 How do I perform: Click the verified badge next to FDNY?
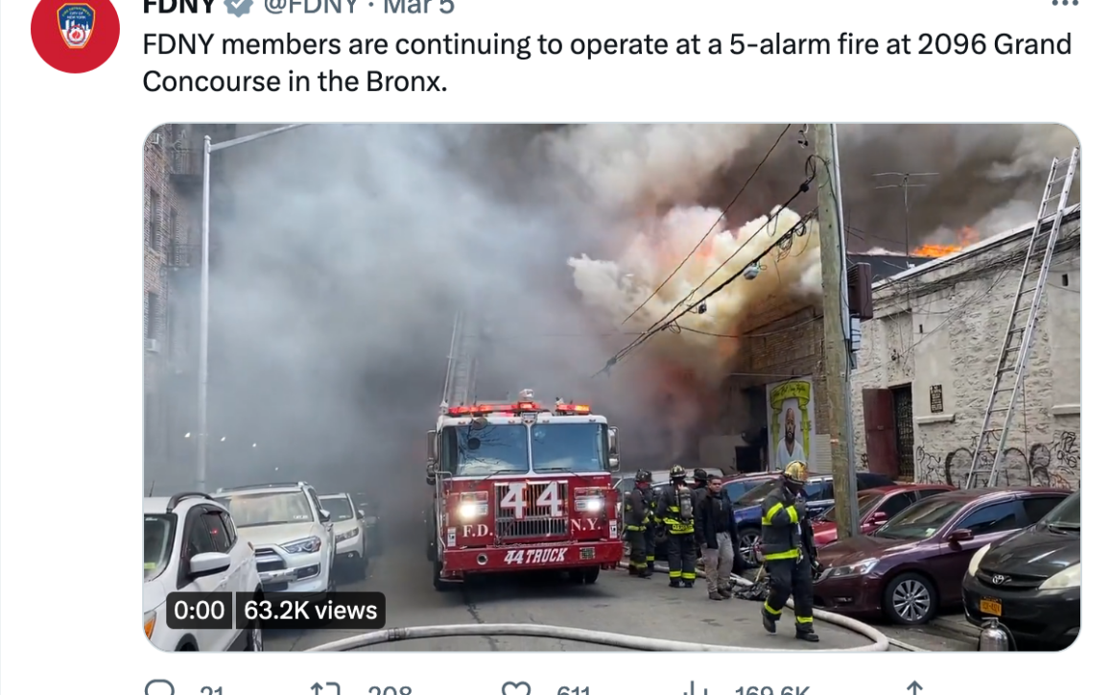[240, 7]
